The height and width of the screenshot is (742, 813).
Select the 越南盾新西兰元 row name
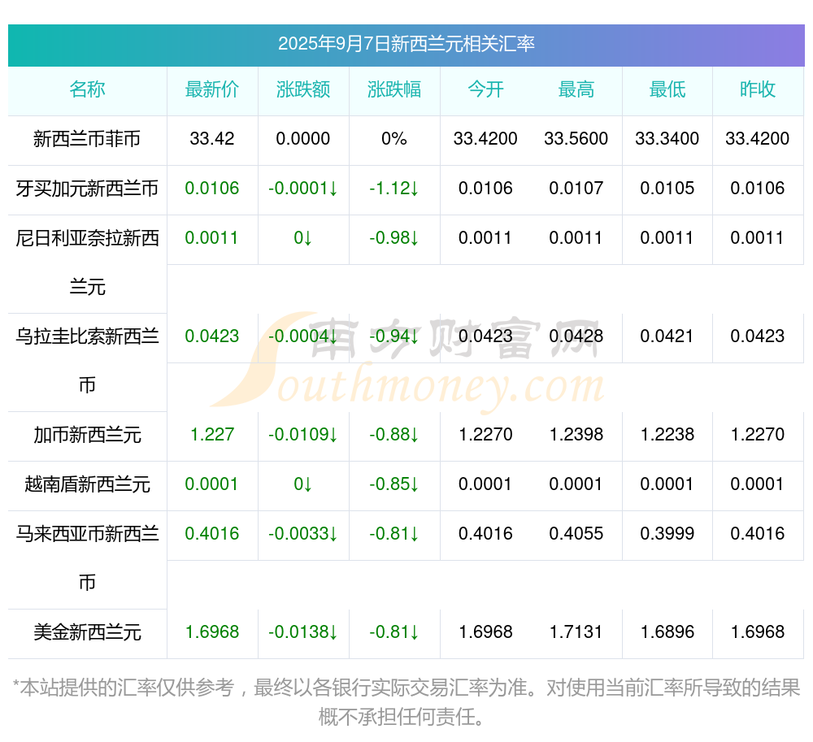87,484
